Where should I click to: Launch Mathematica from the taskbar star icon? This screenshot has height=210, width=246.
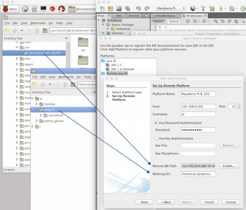pyautogui.click(x=52, y=8)
